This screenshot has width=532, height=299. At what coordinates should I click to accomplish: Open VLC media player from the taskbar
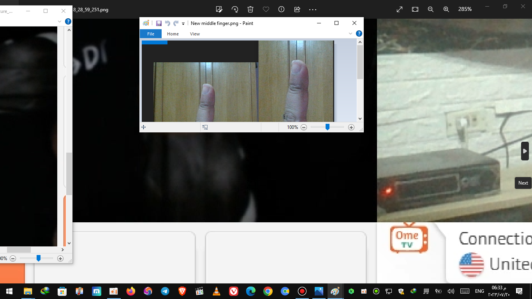[x=216, y=291]
